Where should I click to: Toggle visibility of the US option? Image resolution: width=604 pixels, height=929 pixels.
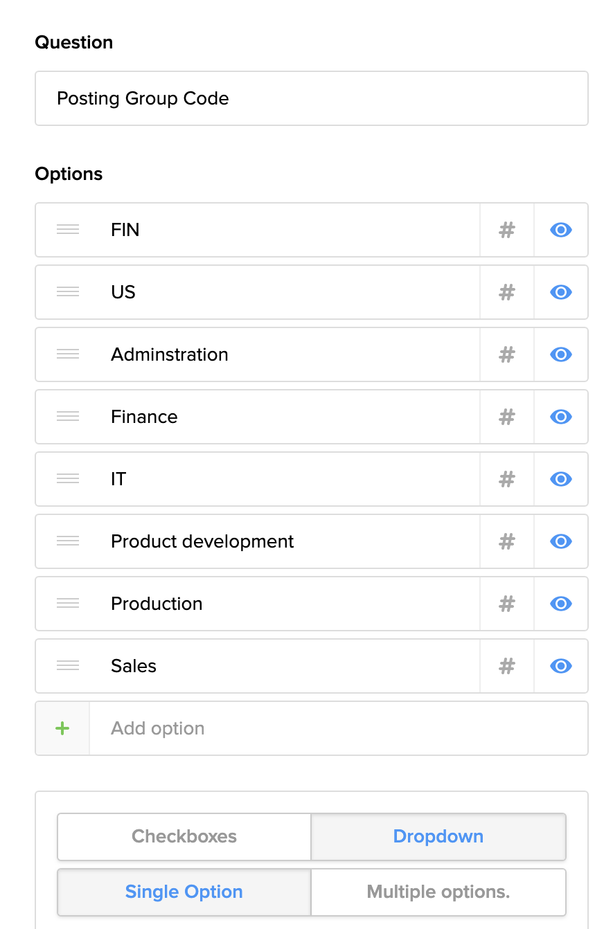561,292
